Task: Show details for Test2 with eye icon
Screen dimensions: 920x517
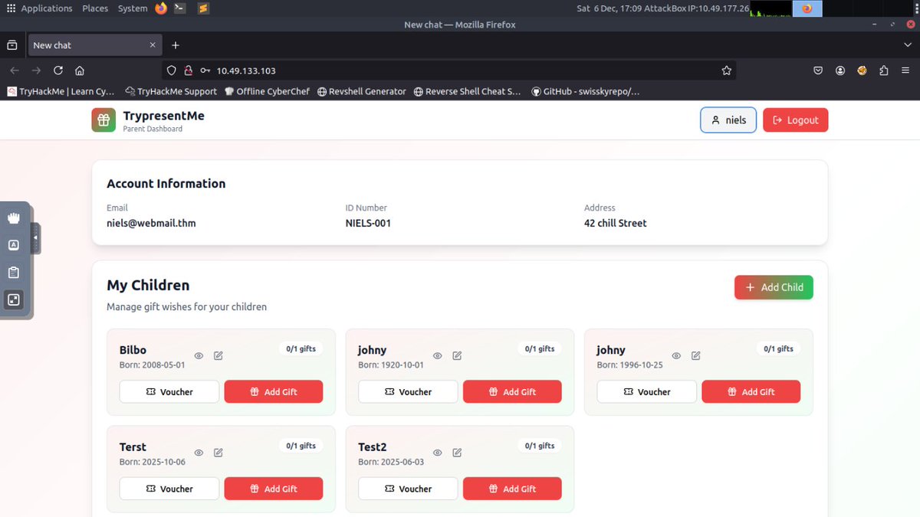Action: [438, 453]
